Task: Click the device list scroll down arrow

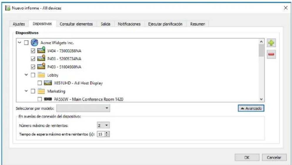Action: 261,99
